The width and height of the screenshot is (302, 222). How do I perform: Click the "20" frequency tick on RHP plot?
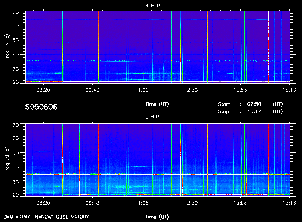16,82
